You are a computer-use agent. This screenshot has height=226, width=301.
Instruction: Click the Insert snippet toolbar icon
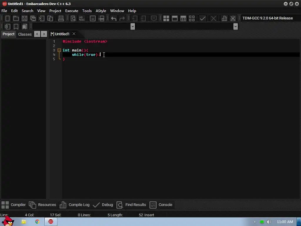coord(7,26)
